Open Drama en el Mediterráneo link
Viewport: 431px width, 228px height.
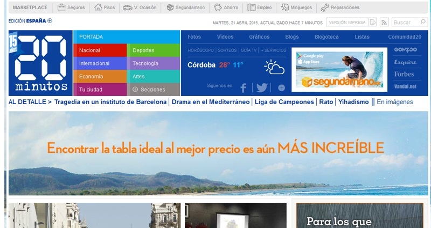[x=211, y=102]
